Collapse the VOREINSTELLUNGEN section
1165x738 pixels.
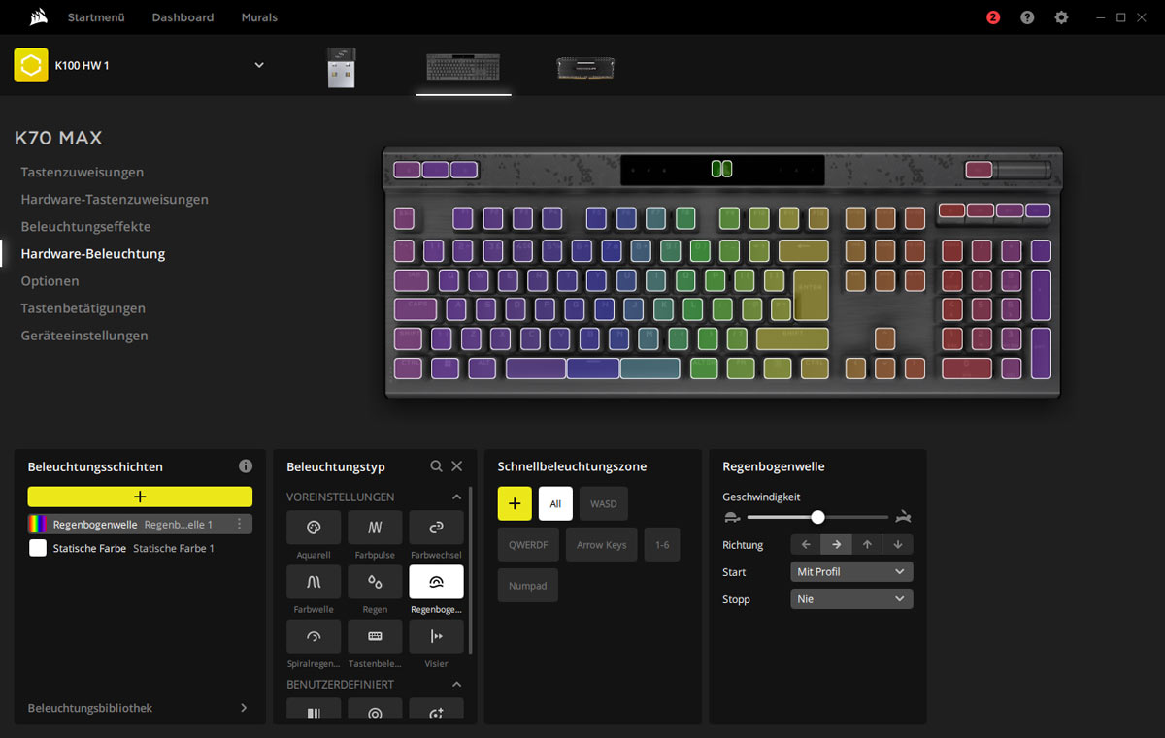click(457, 497)
